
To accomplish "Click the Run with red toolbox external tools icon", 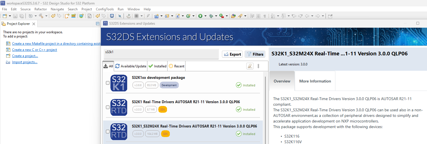I will coord(222,16).
